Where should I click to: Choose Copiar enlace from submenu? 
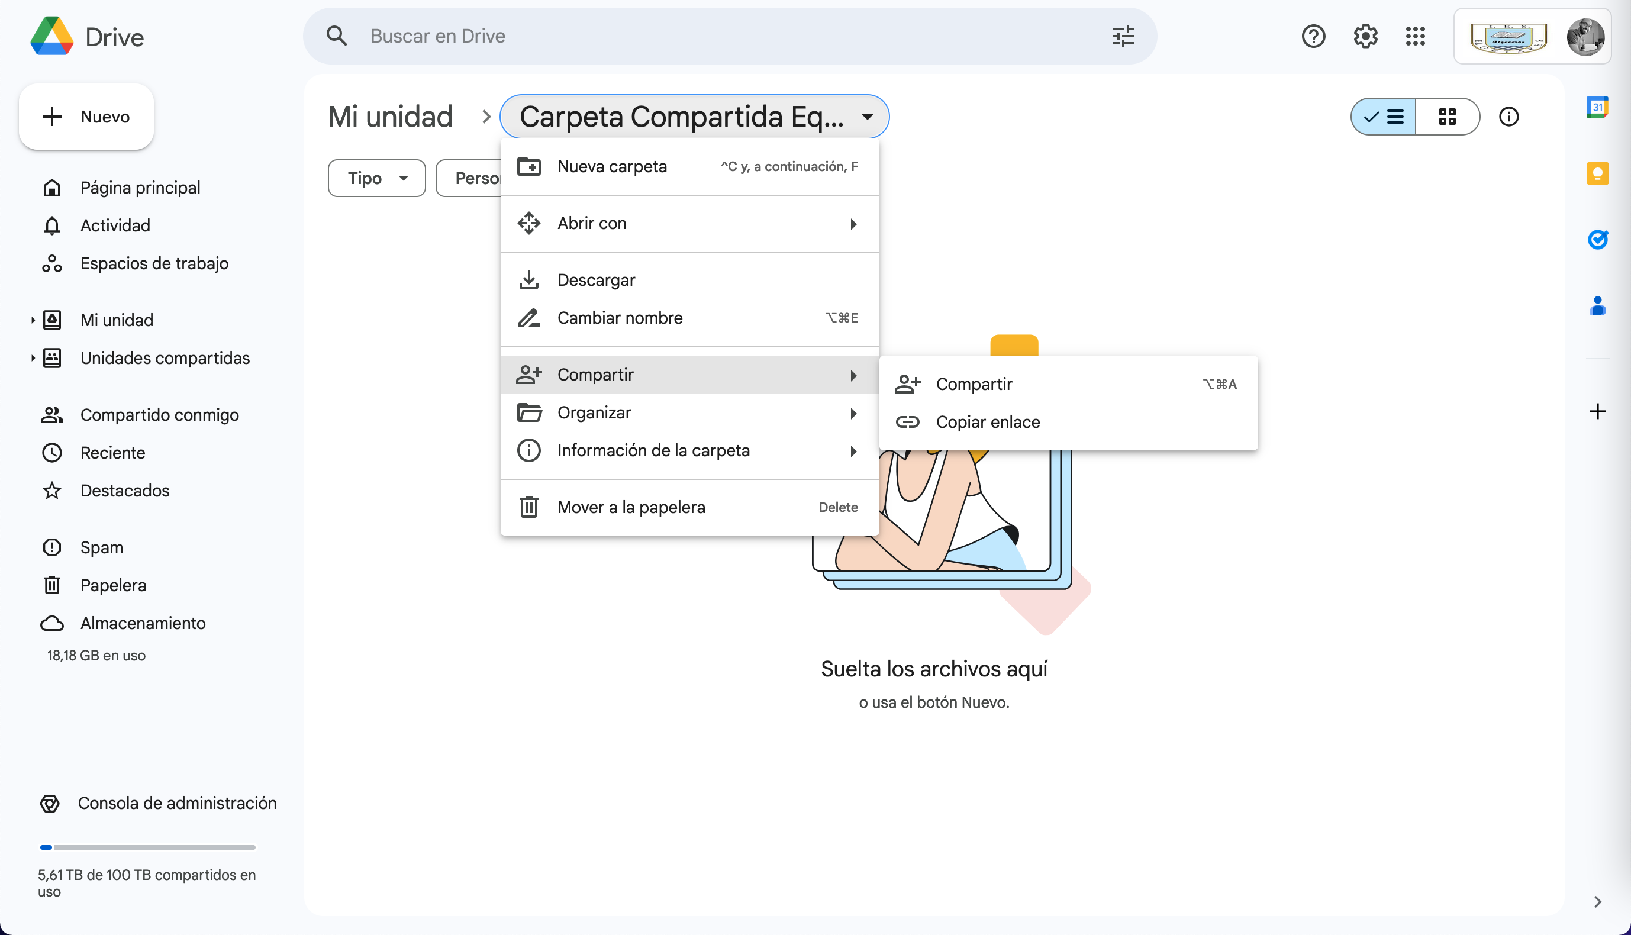(988, 422)
